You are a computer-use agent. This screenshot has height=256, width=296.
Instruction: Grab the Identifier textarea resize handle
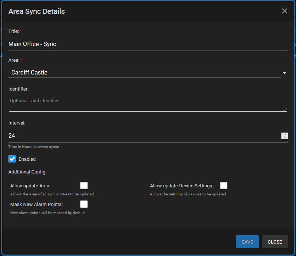tap(285, 109)
